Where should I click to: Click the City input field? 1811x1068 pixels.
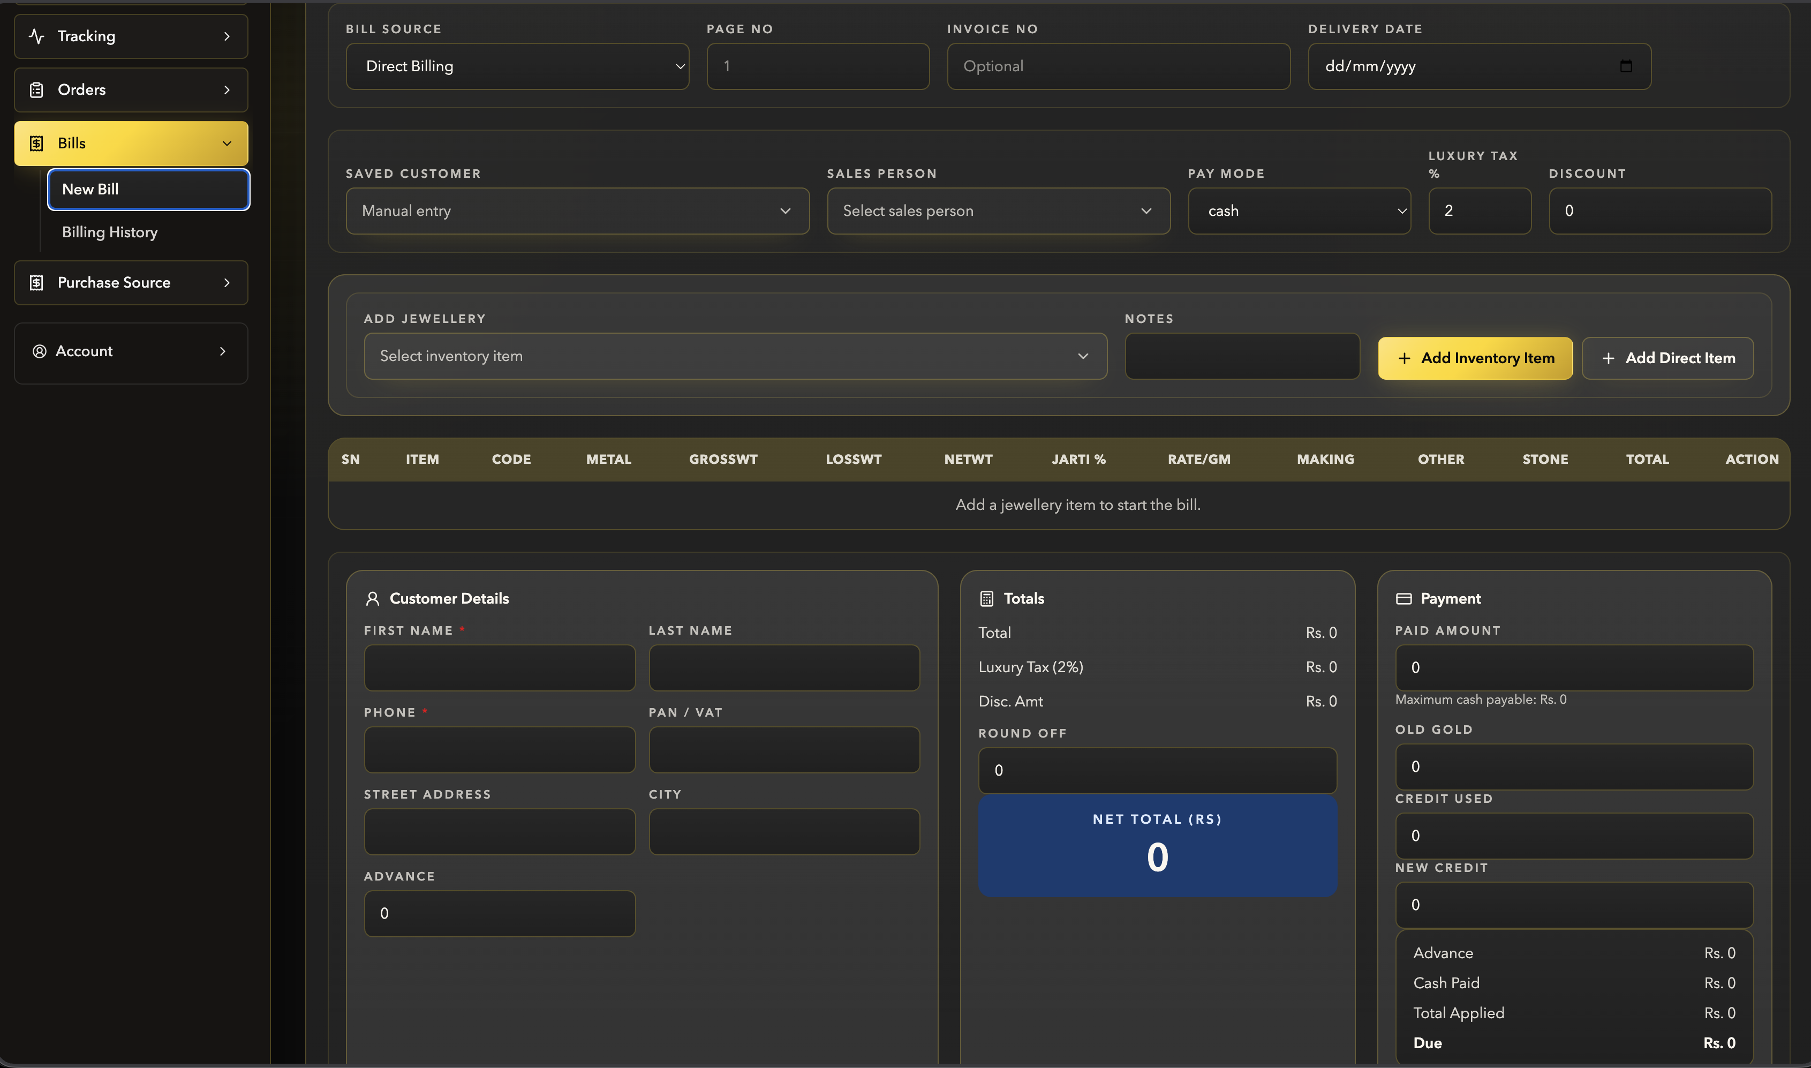(x=784, y=832)
